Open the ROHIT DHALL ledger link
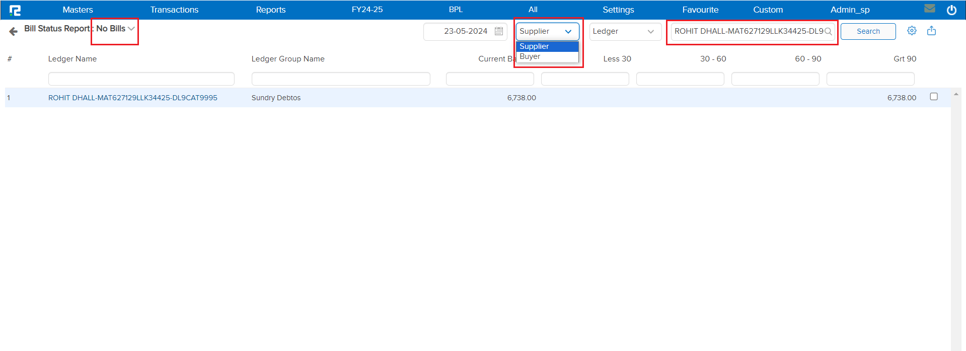Screen dimensions: 966x351 (x=133, y=98)
